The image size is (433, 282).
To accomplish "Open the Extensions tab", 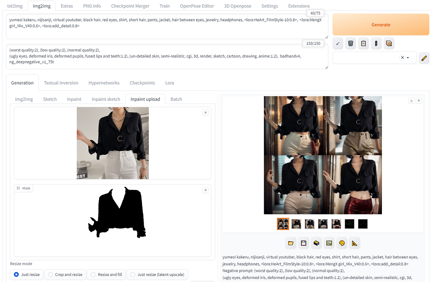I will 299,6.
